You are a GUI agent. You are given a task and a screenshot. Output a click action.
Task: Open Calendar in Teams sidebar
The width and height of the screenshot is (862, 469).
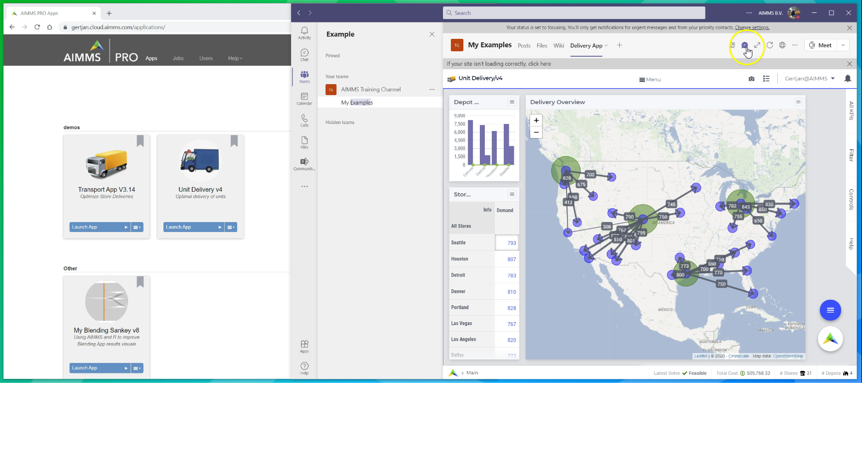(x=304, y=99)
